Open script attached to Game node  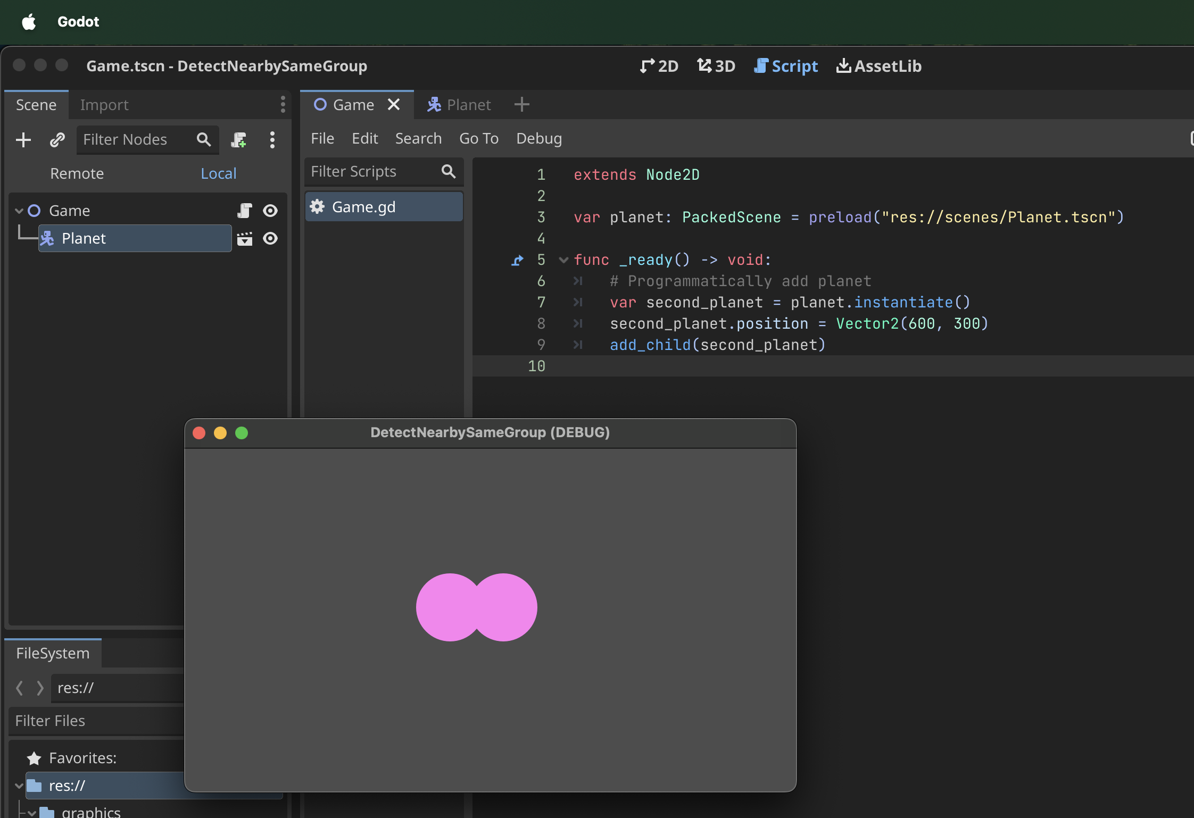tap(244, 211)
